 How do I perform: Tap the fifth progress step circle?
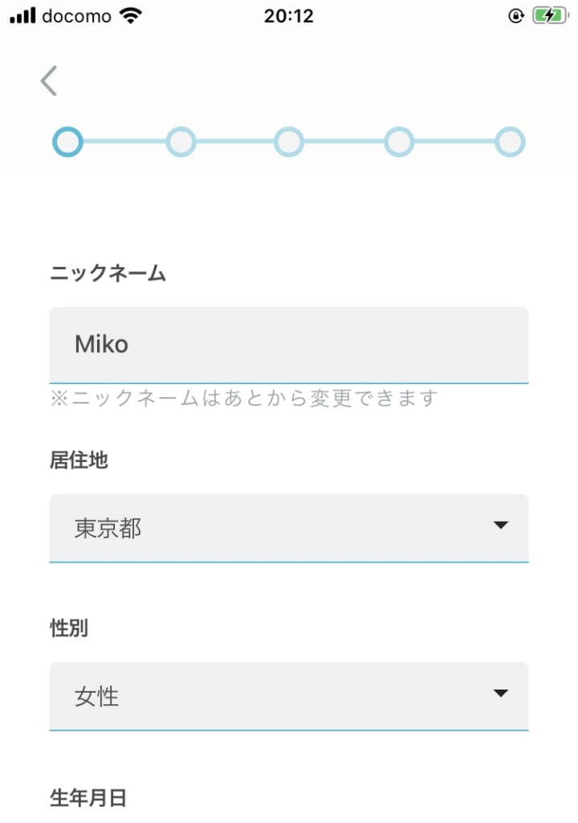pos(510,142)
